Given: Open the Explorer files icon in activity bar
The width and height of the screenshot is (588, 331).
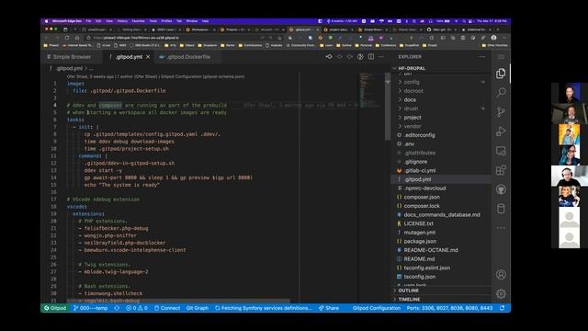Looking at the screenshot, I should click(x=501, y=74).
